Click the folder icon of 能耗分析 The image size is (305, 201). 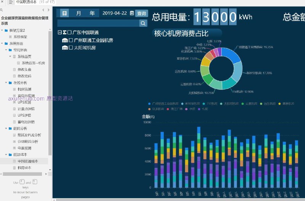(x=10, y=129)
